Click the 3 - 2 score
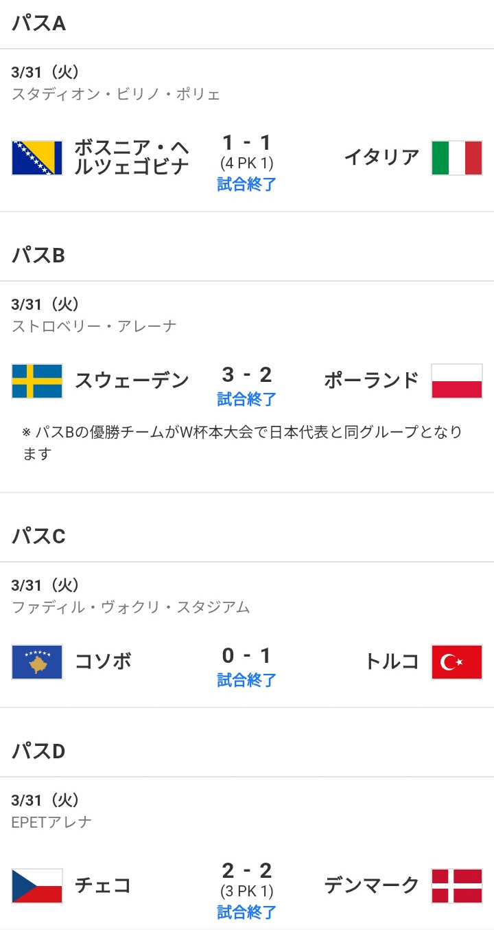The image size is (494, 930). (247, 375)
